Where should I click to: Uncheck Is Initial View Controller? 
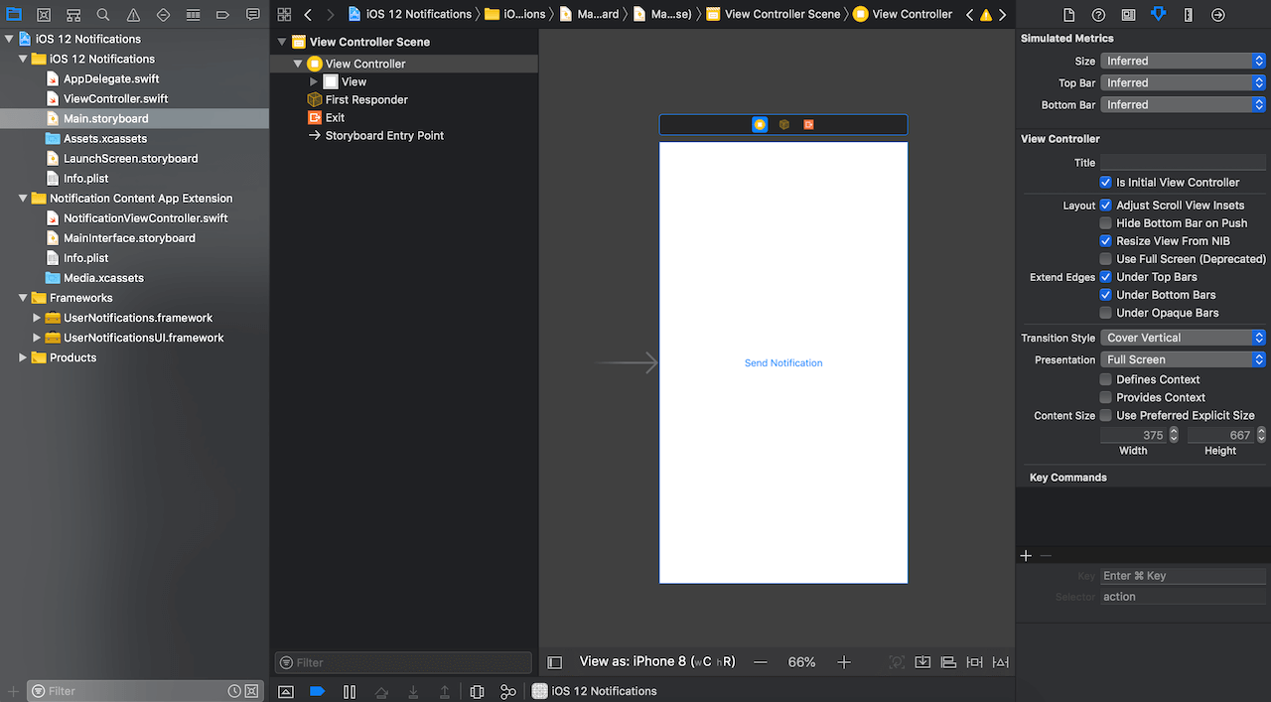(1105, 183)
